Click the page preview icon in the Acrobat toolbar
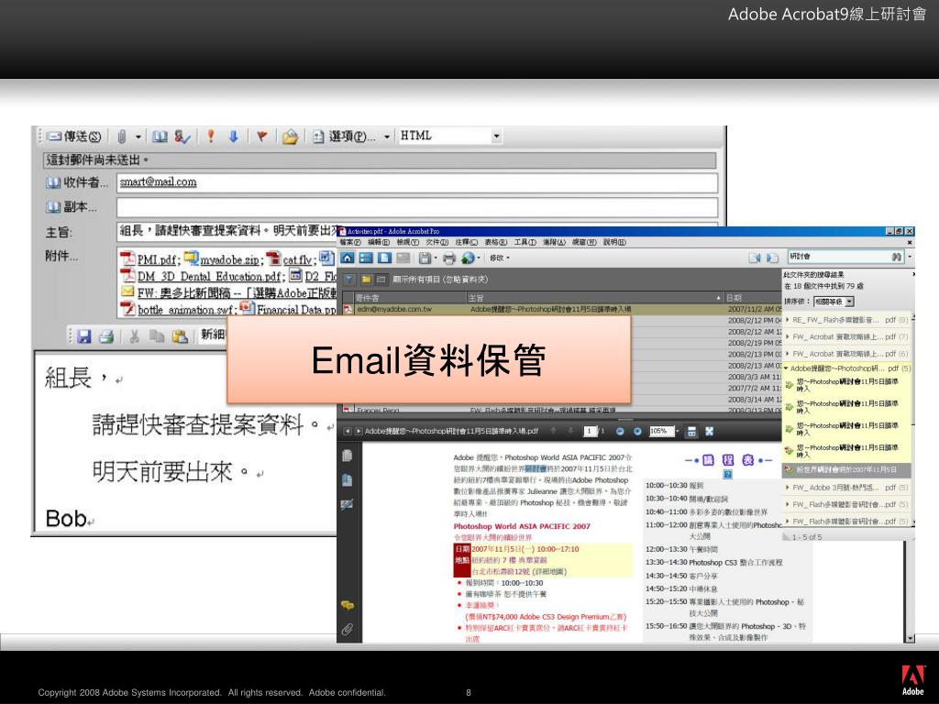The height and width of the screenshot is (704, 939). click(384, 258)
